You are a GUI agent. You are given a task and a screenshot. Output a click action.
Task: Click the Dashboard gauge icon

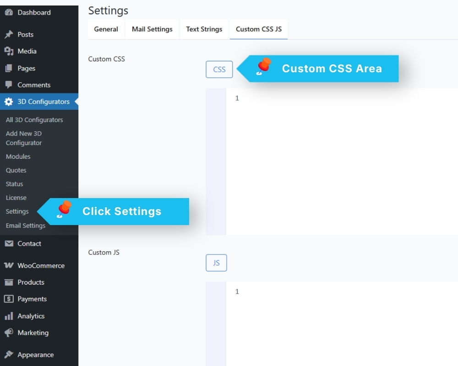click(9, 12)
